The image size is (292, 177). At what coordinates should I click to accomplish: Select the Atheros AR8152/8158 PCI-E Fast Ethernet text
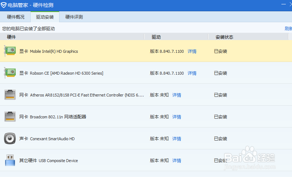87,95
